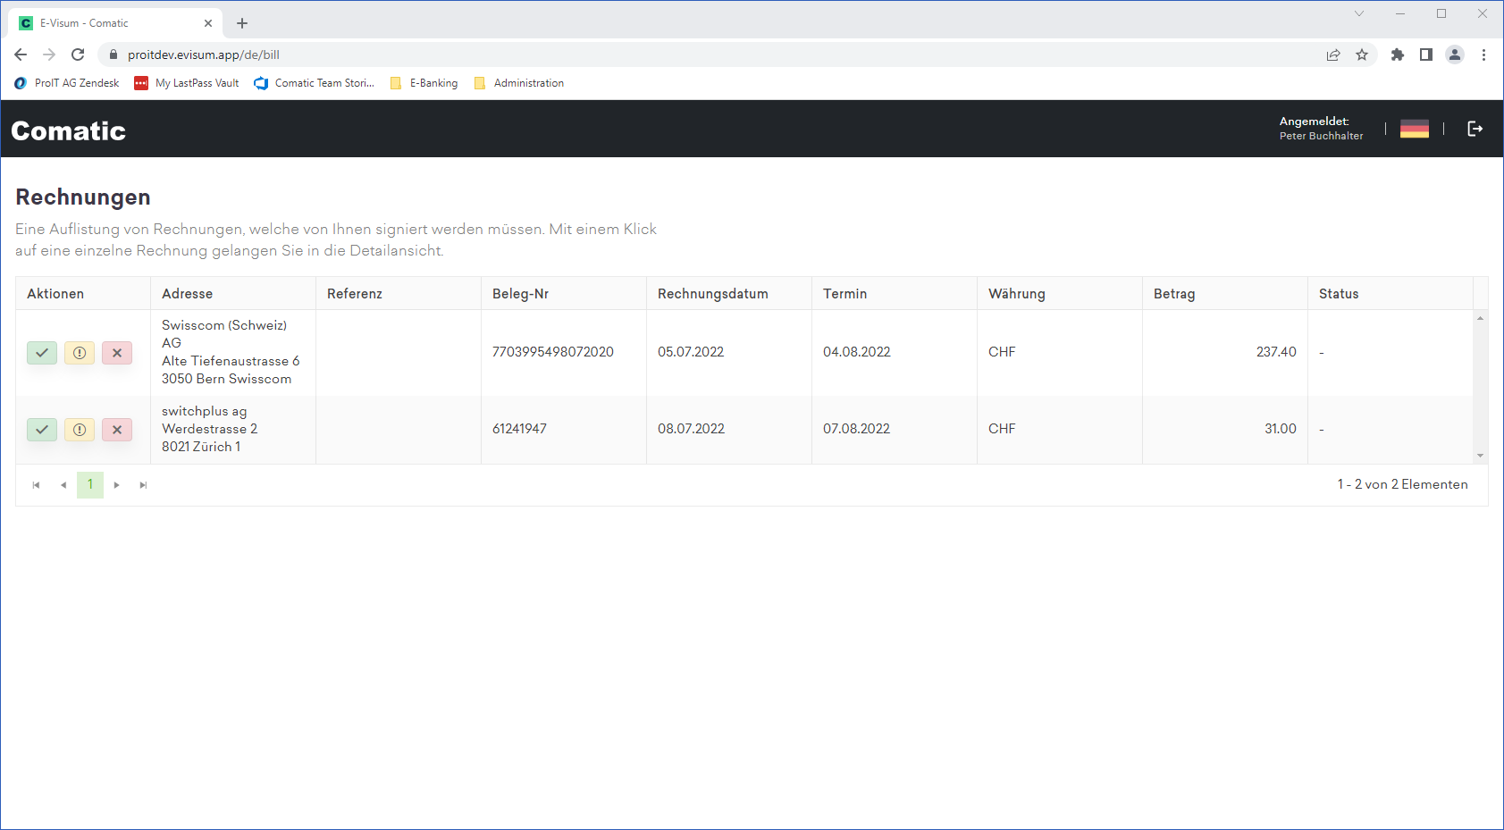Open tab search chevron in title bar
Screen dimensions: 1504x830
pyautogui.click(x=1359, y=13)
